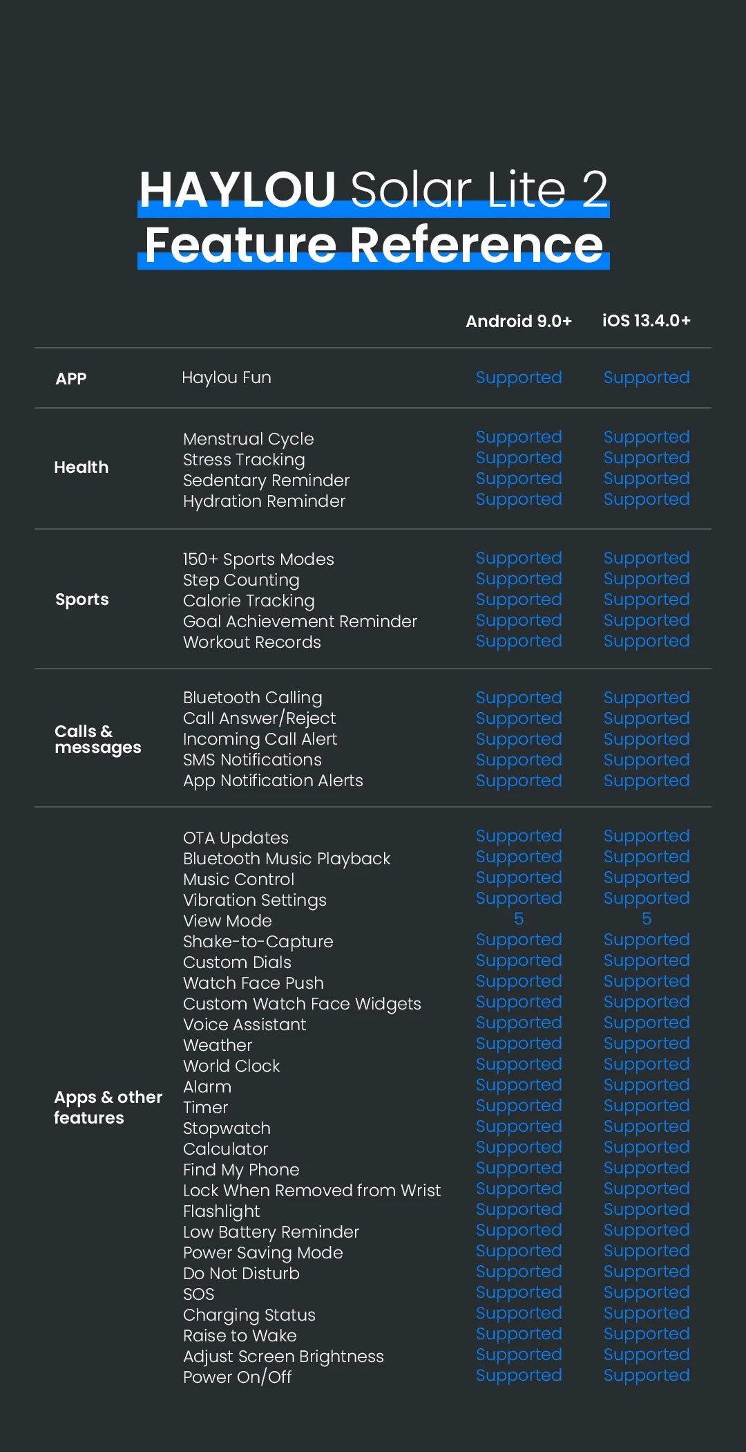746x1452 pixels.
Task: Click the Bluetooth Calling feature text
Action: coord(253,698)
